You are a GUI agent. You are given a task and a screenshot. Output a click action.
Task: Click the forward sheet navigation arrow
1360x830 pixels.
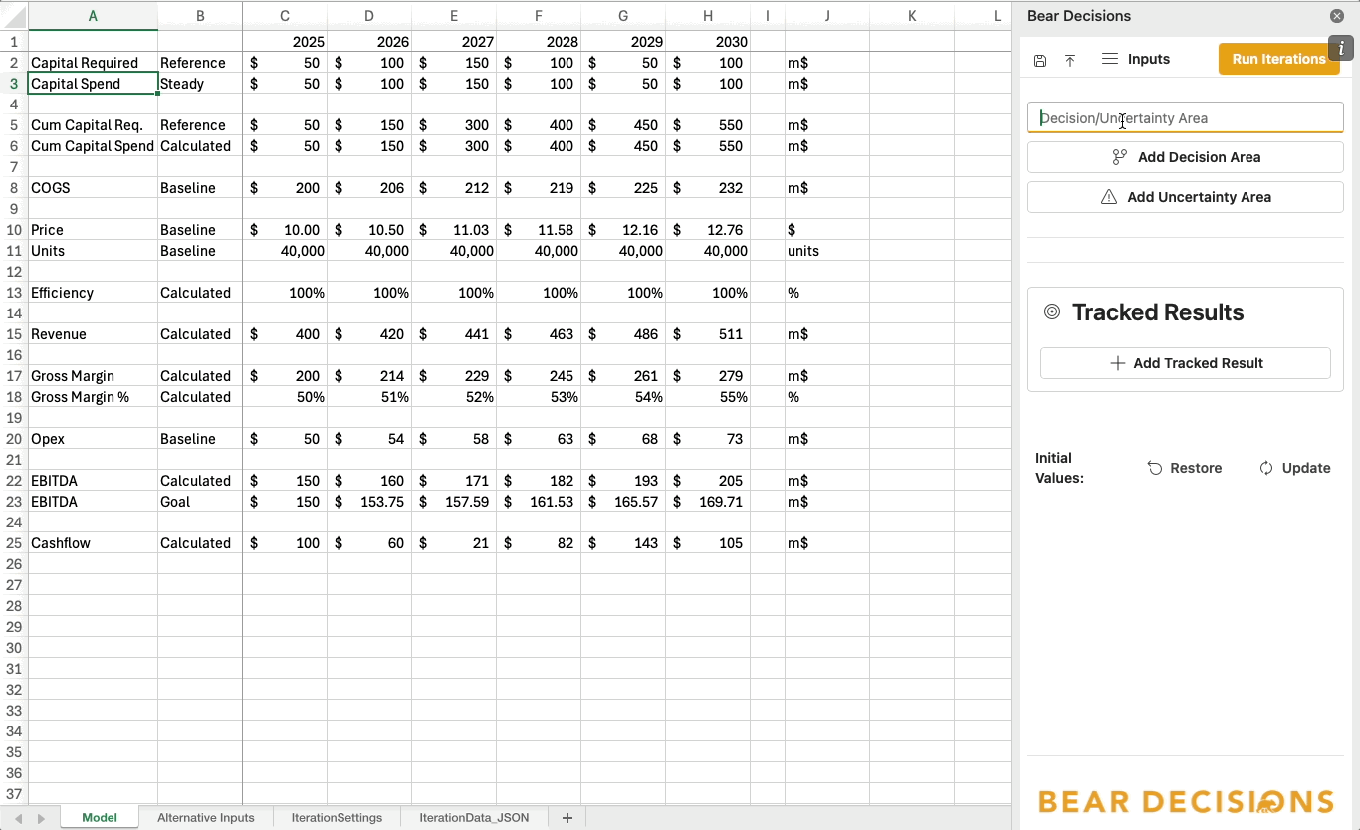click(x=39, y=817)
